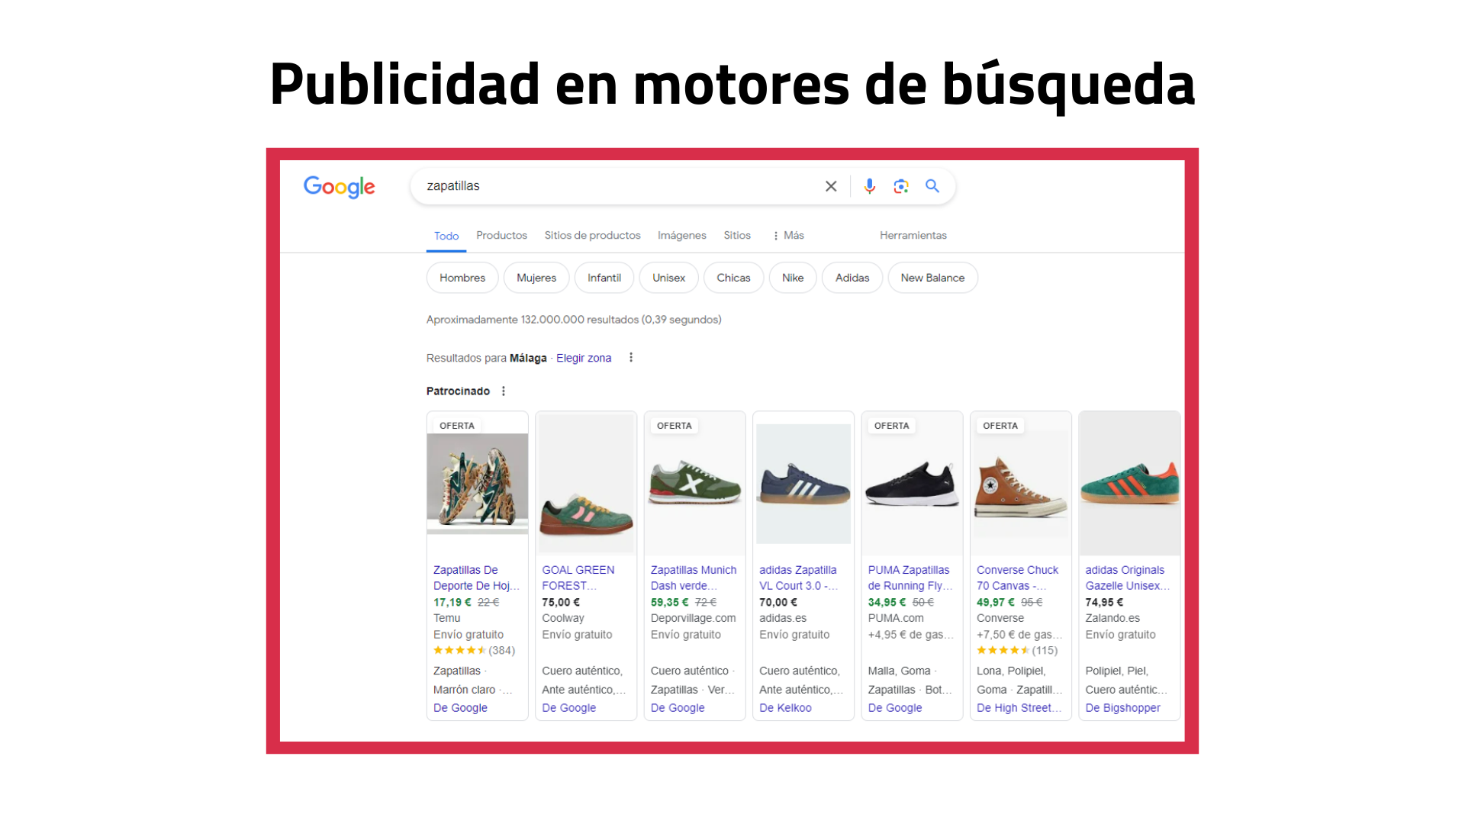
Task: Click the (115) star rating
Action: (1017, 651)
